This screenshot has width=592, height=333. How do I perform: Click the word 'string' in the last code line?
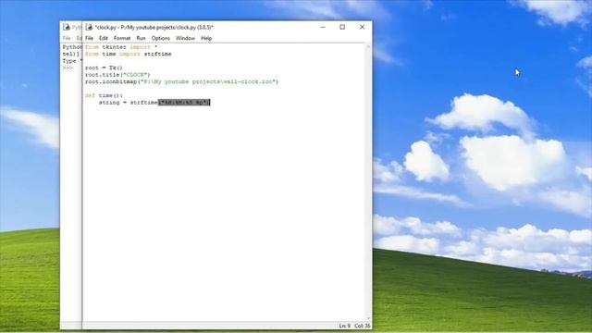tap(109, 103)
